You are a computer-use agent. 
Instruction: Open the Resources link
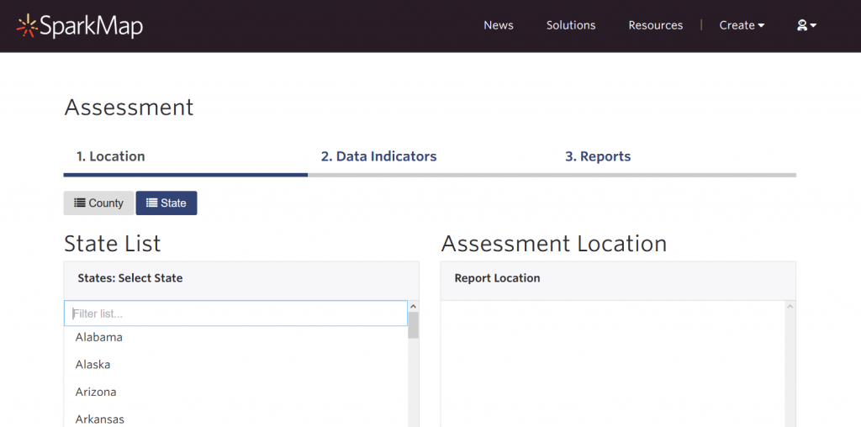656,25
